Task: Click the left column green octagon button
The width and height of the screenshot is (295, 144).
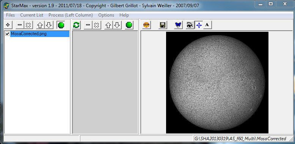Action: tap(61, 25)
